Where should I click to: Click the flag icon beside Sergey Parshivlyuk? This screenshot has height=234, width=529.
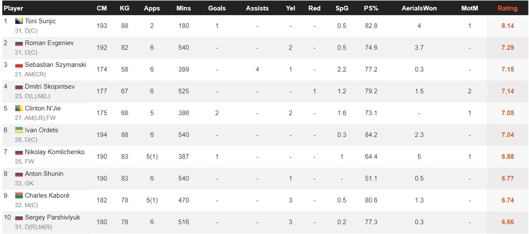tap(19, 218)
